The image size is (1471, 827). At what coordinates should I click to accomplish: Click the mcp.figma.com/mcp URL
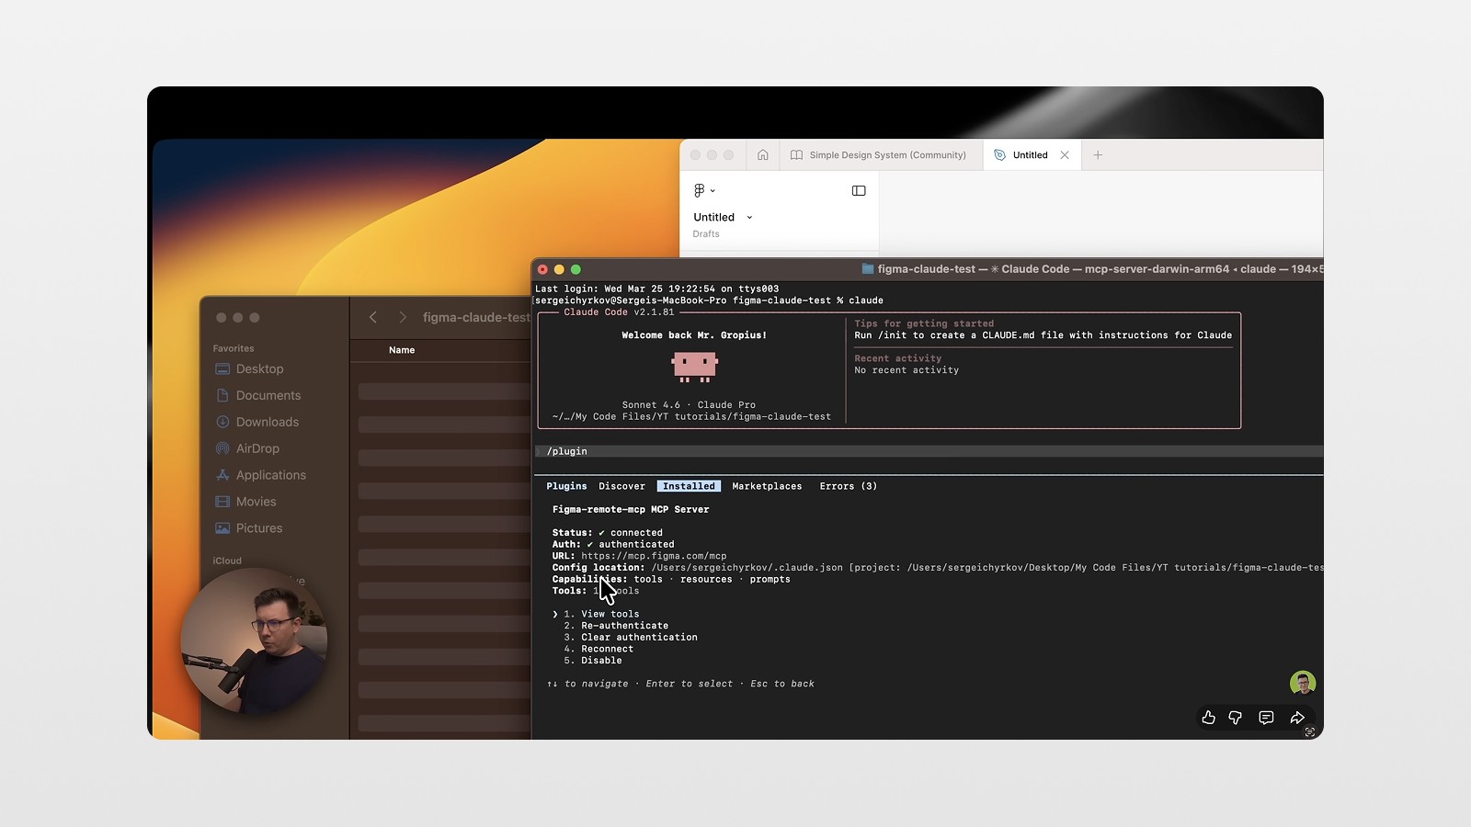pyautogui.click(x=654, y=556)
